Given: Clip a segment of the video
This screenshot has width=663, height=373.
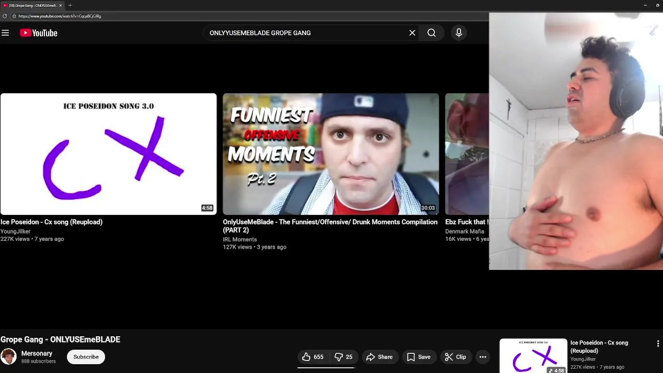Looking at the screenshot, I should 455,357.
